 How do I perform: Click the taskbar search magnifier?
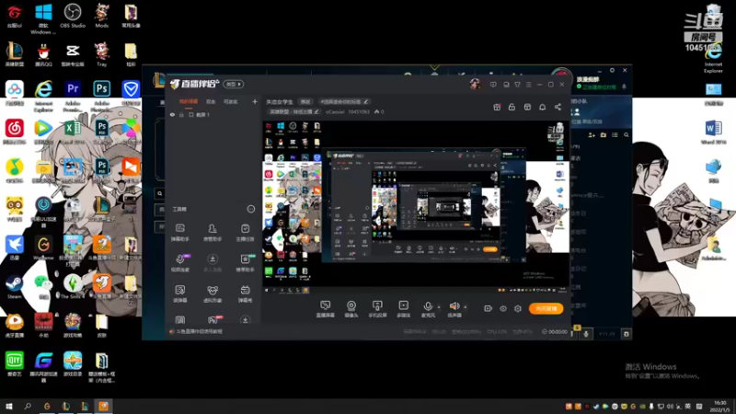28,406
